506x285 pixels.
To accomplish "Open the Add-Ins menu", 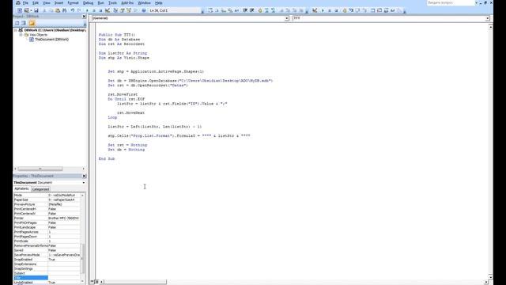I will 127,3.
